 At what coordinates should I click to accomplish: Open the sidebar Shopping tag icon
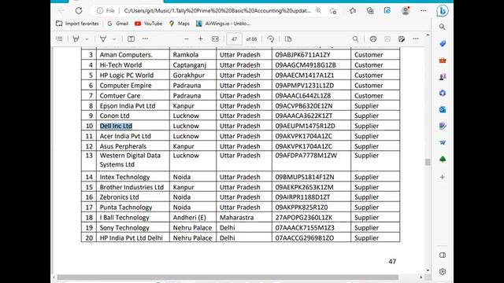(x=443, y=44)
